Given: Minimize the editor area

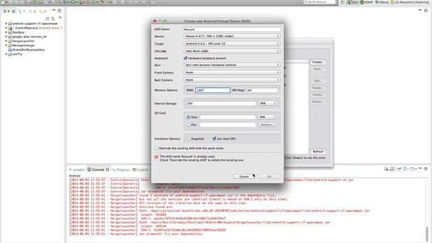Looking at the screenshot, I should (420, 10).
